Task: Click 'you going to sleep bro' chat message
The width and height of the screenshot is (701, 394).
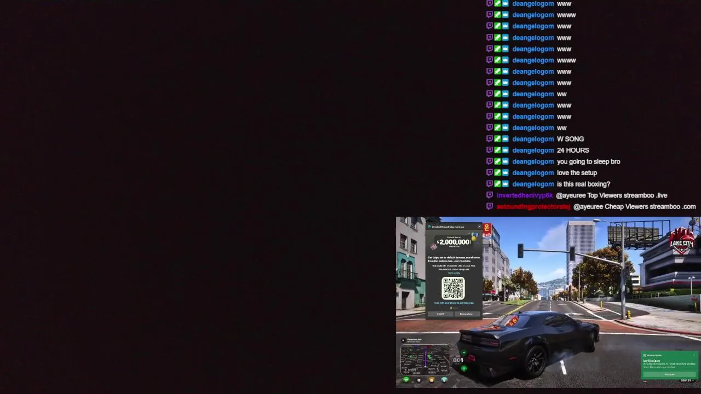Action: pyautogui.click(x=588, y=161)
